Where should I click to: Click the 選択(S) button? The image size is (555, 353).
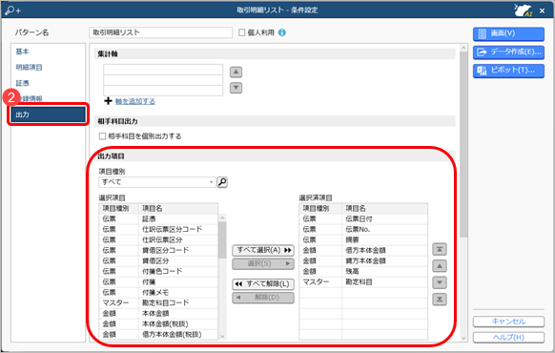[263, 263]
